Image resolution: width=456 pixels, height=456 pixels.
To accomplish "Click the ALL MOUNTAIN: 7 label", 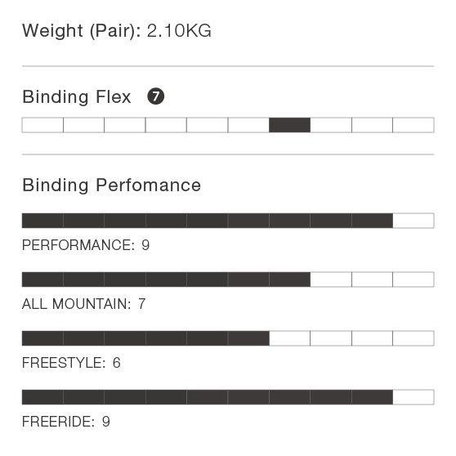I will [x=83, y=304].
